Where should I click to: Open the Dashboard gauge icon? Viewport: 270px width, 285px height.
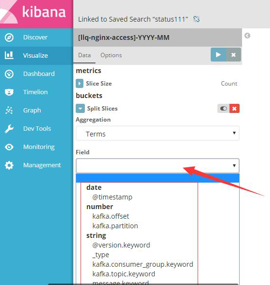[9, 74]
